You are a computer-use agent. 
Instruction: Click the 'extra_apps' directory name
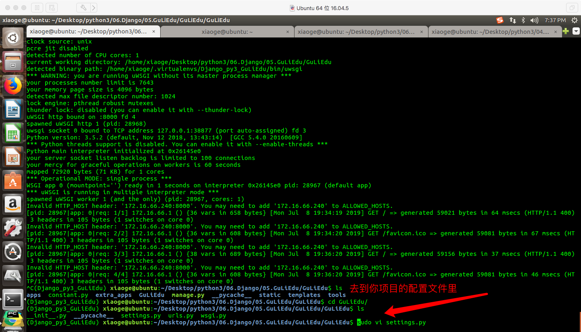[x=114, y=295]
